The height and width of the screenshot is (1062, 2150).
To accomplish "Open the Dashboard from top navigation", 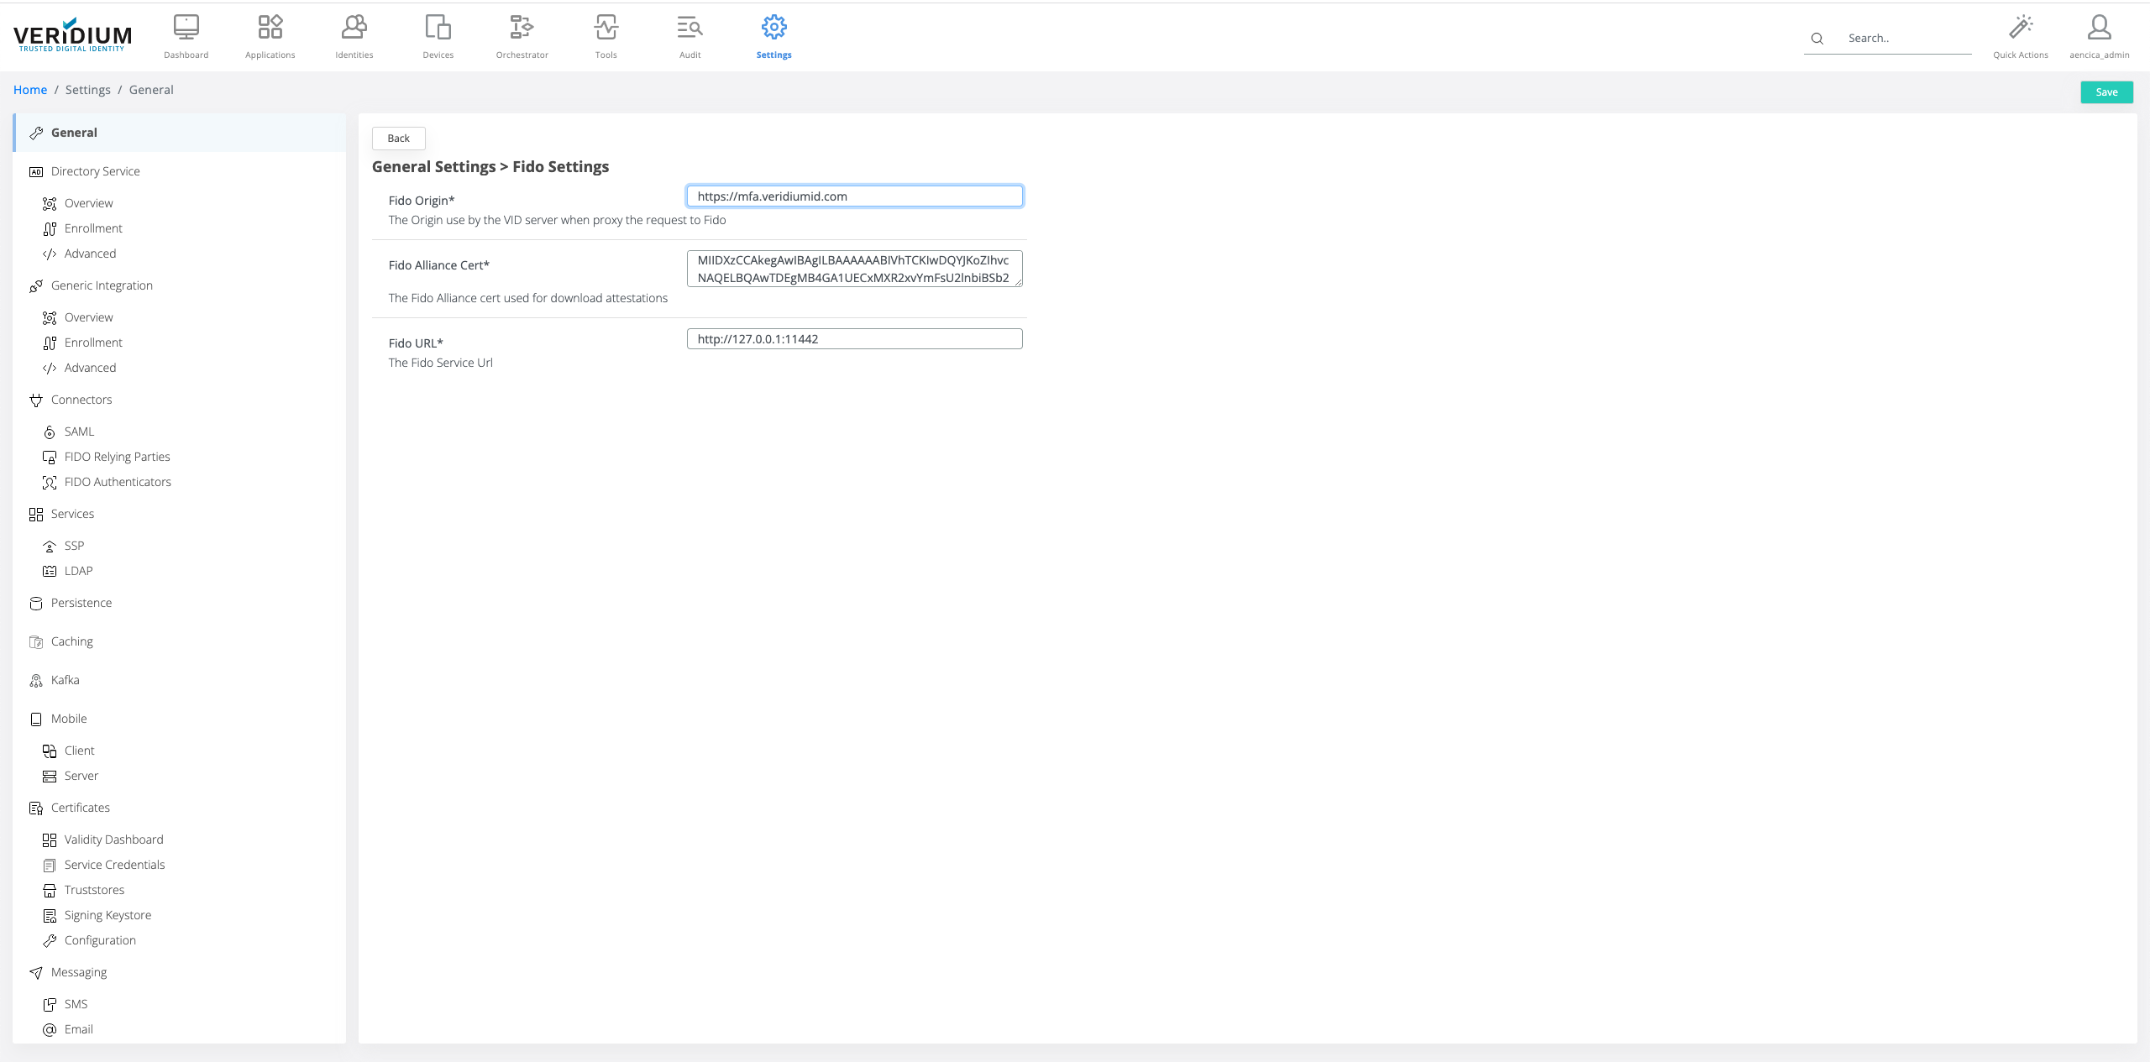I will [x=186, y=36].
